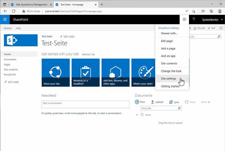Click the document type column icon
This screenshot has height=151, width=225.
(x=142, y=114)
